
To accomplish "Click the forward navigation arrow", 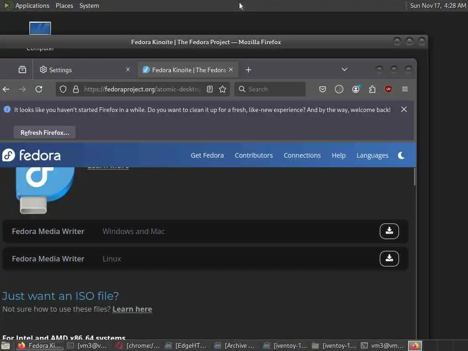I will (x=22, y=89).
